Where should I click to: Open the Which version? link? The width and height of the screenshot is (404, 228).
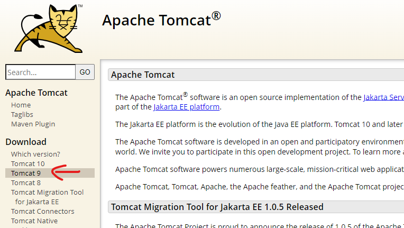click(35, 154)
